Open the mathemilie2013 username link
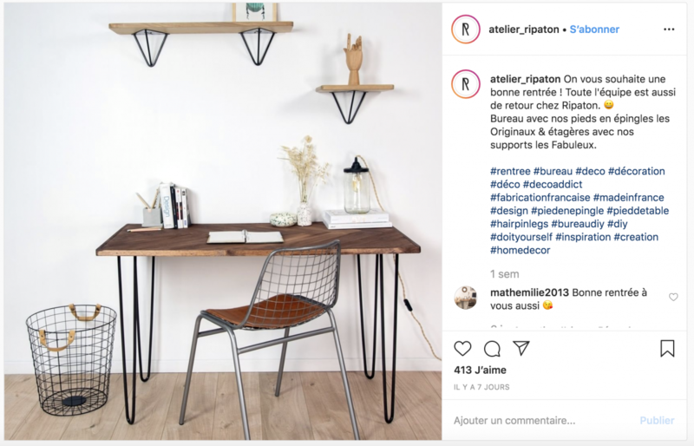This screenshot has width=694, height=446. coord(529,292)
